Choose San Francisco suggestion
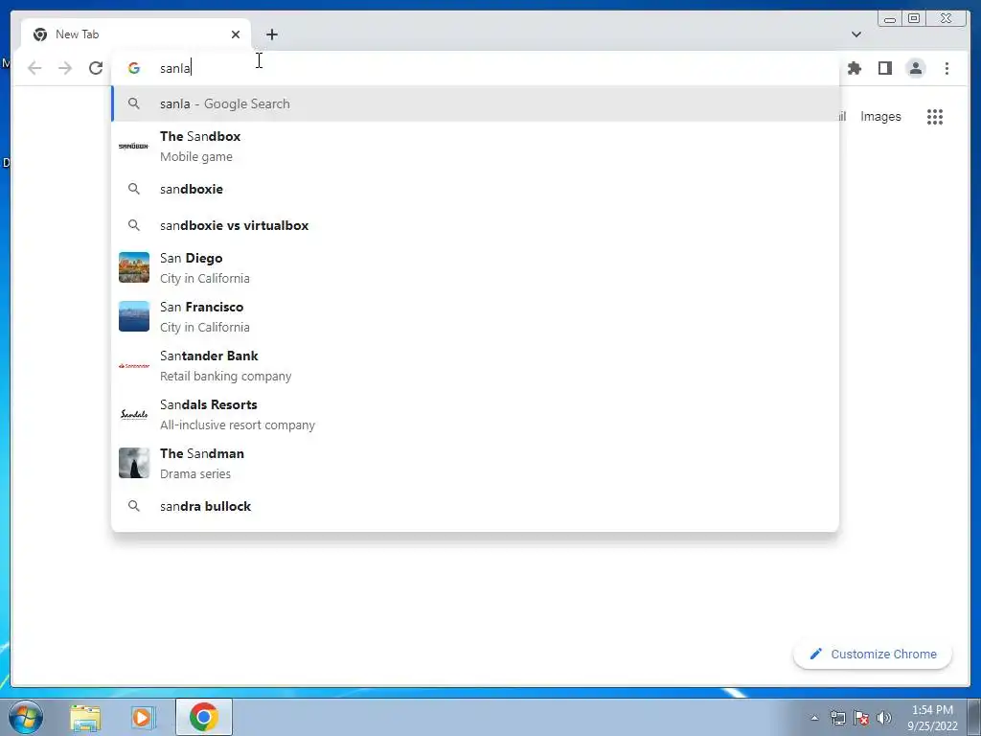This screenshot has width=981, height=736. (x=475, y=316)
